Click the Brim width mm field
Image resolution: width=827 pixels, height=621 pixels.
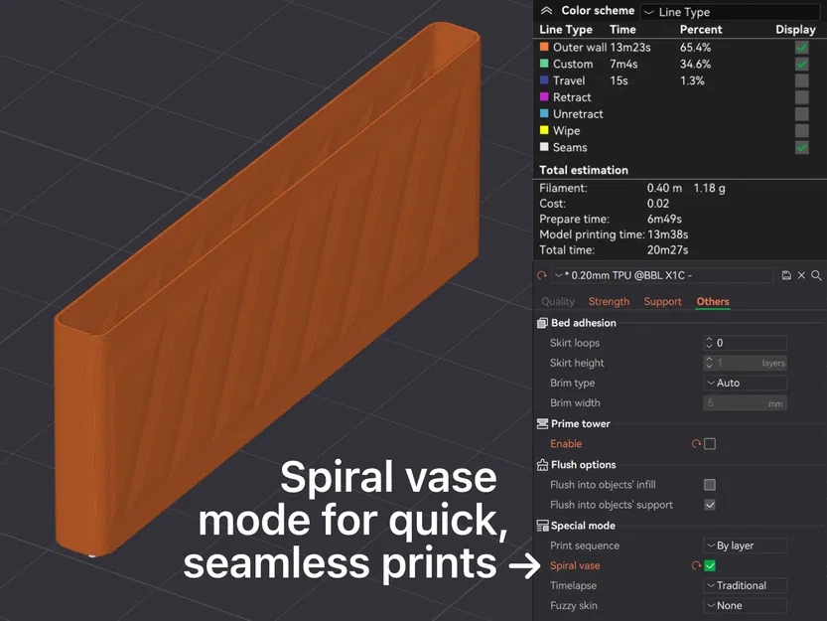(746, 403)
